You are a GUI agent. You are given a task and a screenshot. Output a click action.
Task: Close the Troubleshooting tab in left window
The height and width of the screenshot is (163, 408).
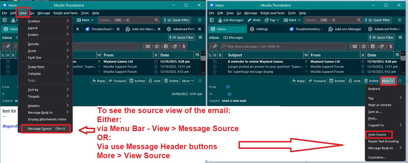pyautogui.click(x=118, y=29)
